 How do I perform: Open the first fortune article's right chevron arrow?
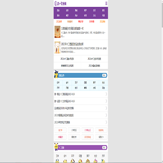pyautogui.click(x=106, y=94)
